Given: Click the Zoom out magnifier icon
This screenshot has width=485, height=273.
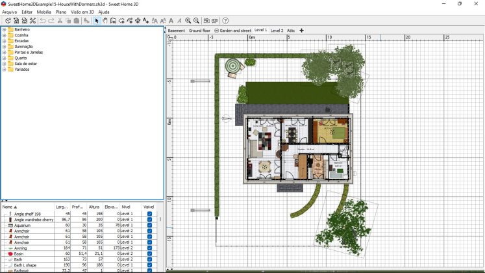Looking at the screenshot, I should [x=196, y=21].
